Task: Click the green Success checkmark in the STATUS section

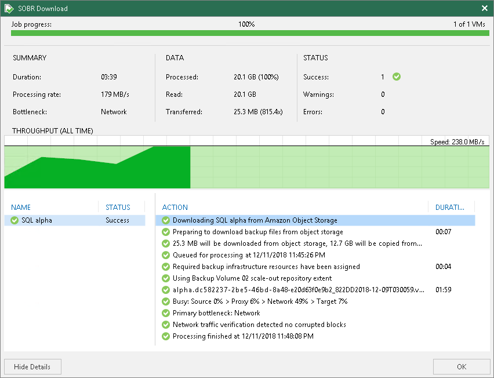Action: [397, 77]
